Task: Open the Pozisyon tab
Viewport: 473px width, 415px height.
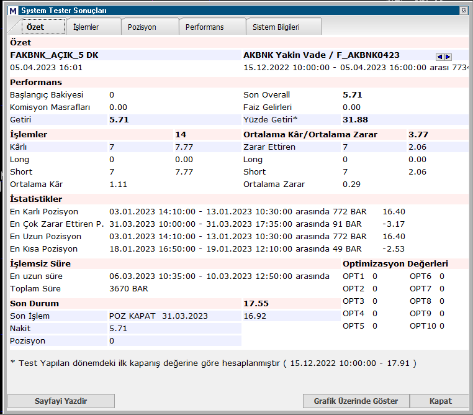Action: click(150, 27)
